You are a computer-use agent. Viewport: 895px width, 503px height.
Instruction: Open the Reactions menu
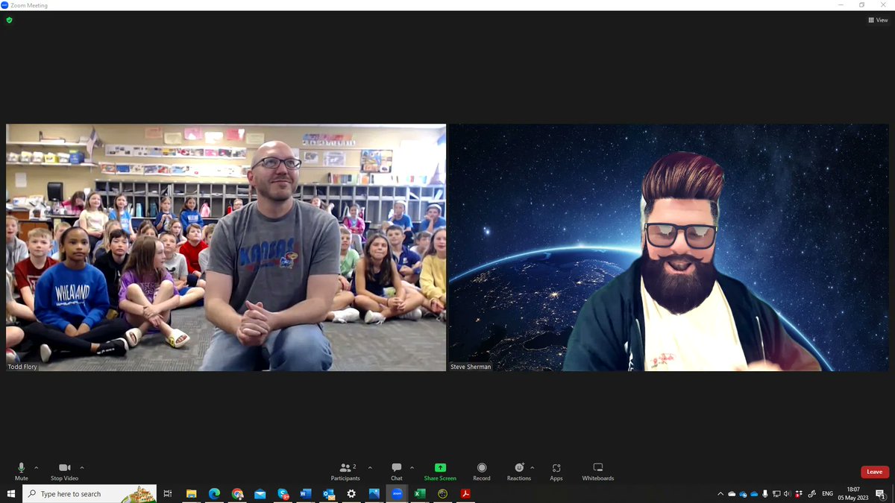[x=519, y=471]
